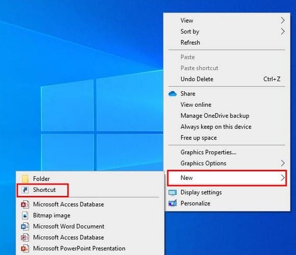296x255 pixels.
Task: Expand the View submenu arrow
Action: point(282,20)
